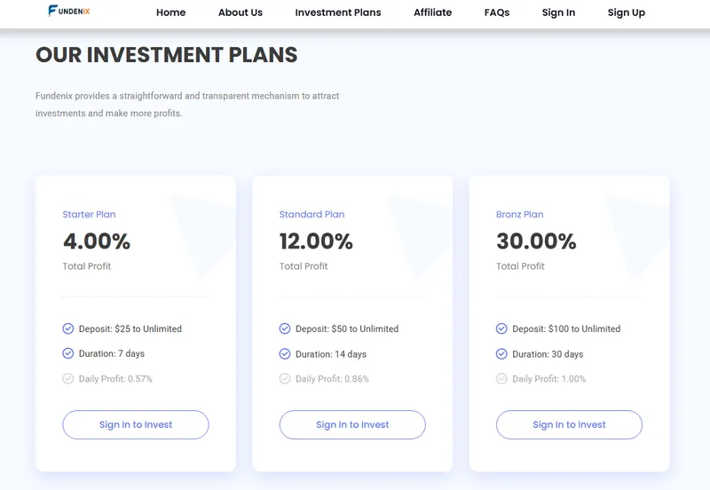Open the Affiliate nav link
The width and height of the screenshot is (710, 490).
tap(433, 12)
